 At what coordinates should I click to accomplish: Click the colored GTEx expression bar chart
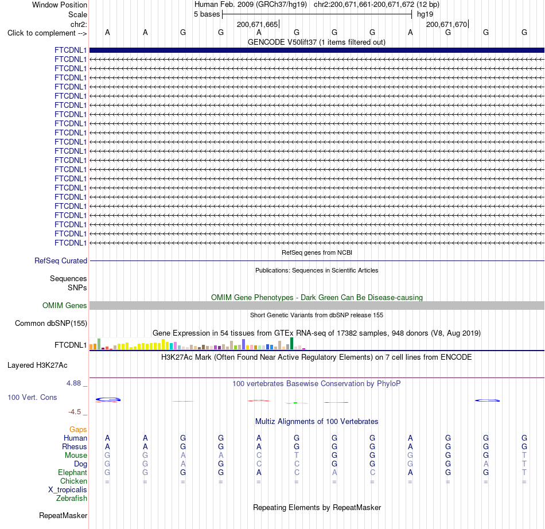coord(197,344)
